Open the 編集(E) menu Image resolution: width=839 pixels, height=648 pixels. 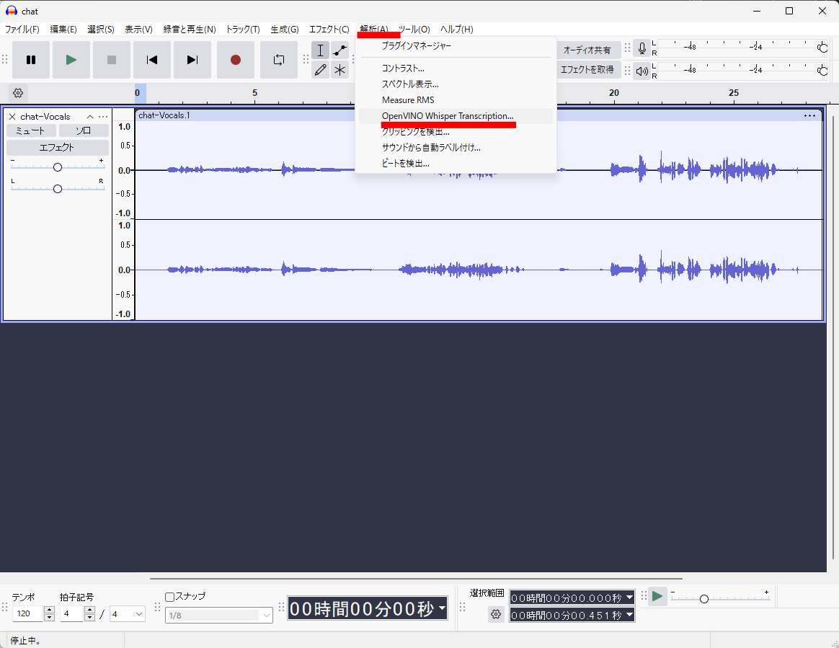pos(63,30)
